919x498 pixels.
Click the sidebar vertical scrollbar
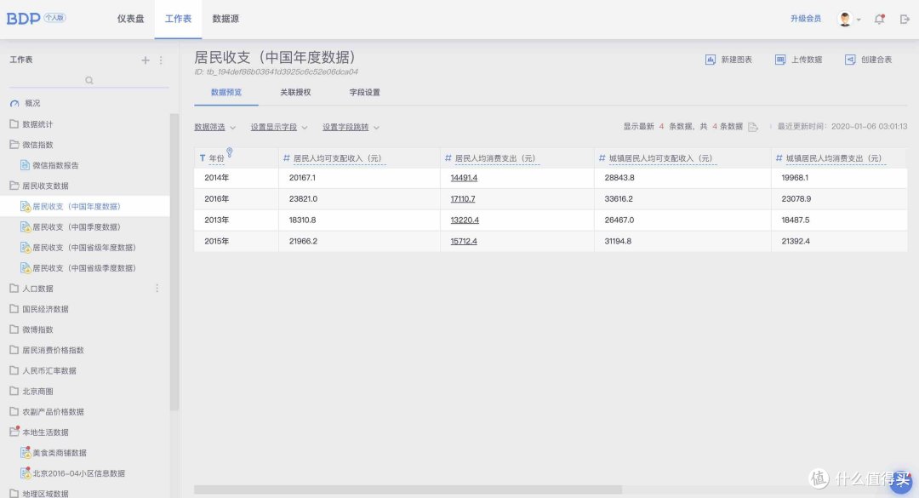click(x=174, y=261)
